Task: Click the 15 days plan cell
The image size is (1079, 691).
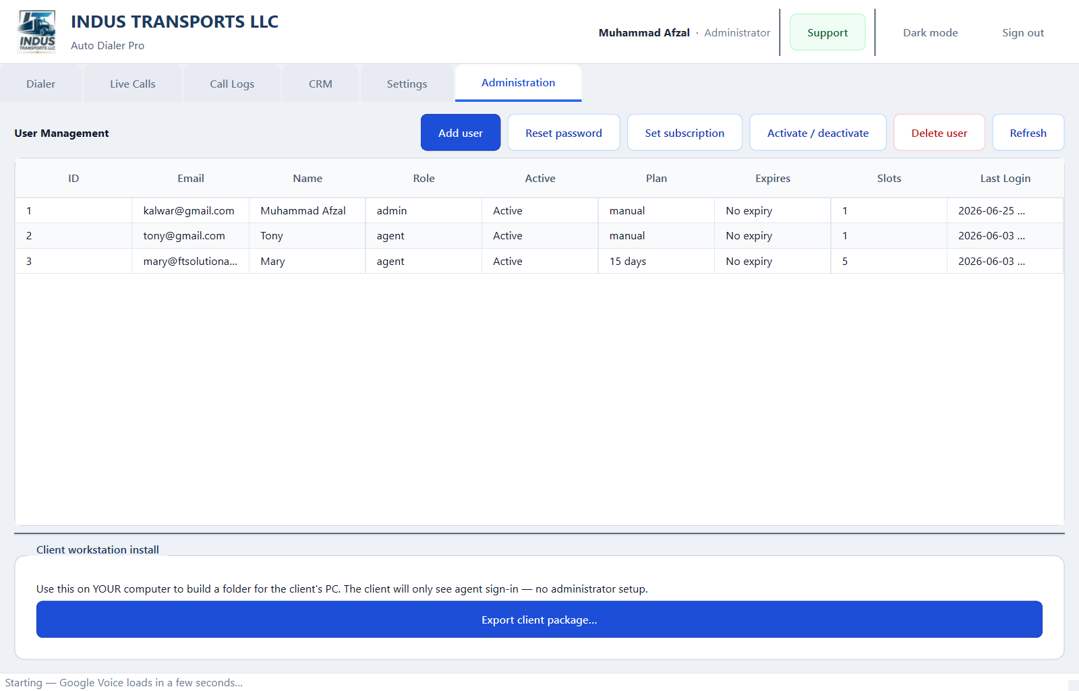Action: [656, 261]
